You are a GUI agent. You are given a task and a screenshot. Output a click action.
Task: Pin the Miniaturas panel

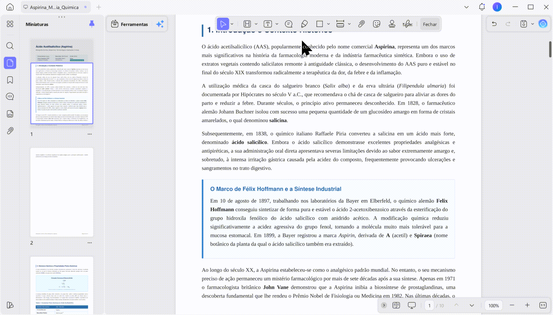[x=92, y=24]
